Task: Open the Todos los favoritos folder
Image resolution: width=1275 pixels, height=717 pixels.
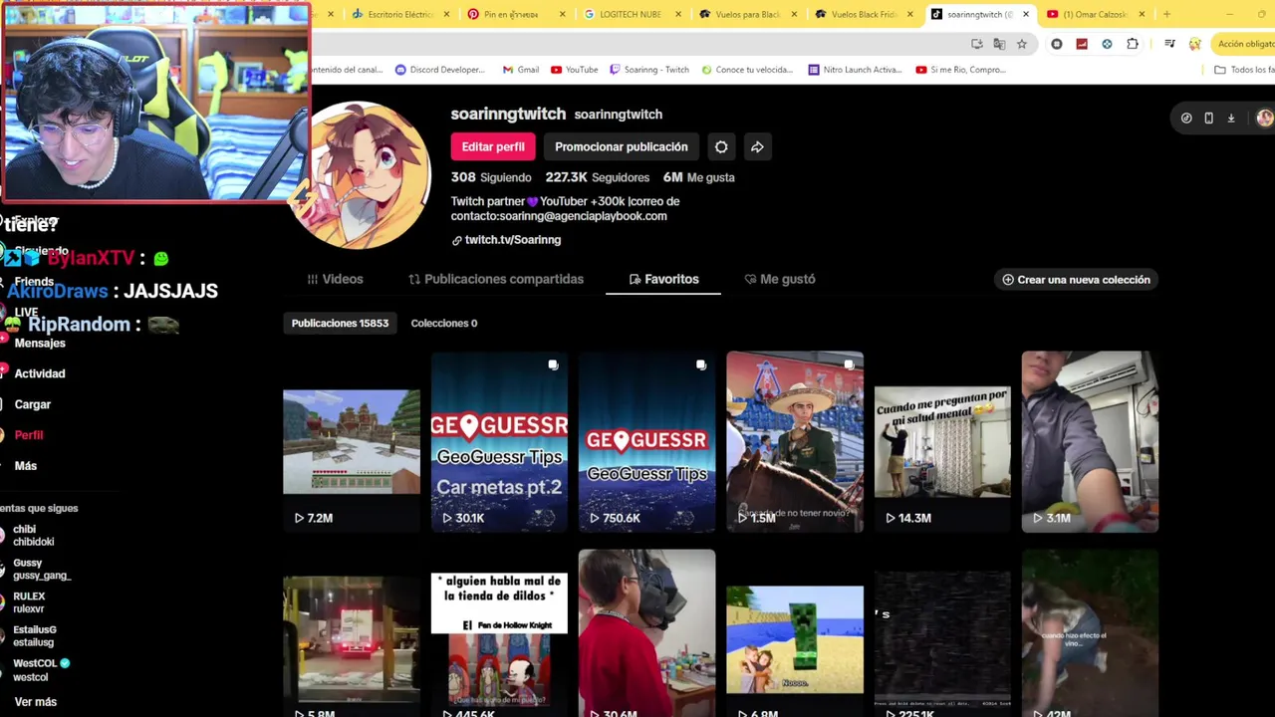Action: (1244, 70)
